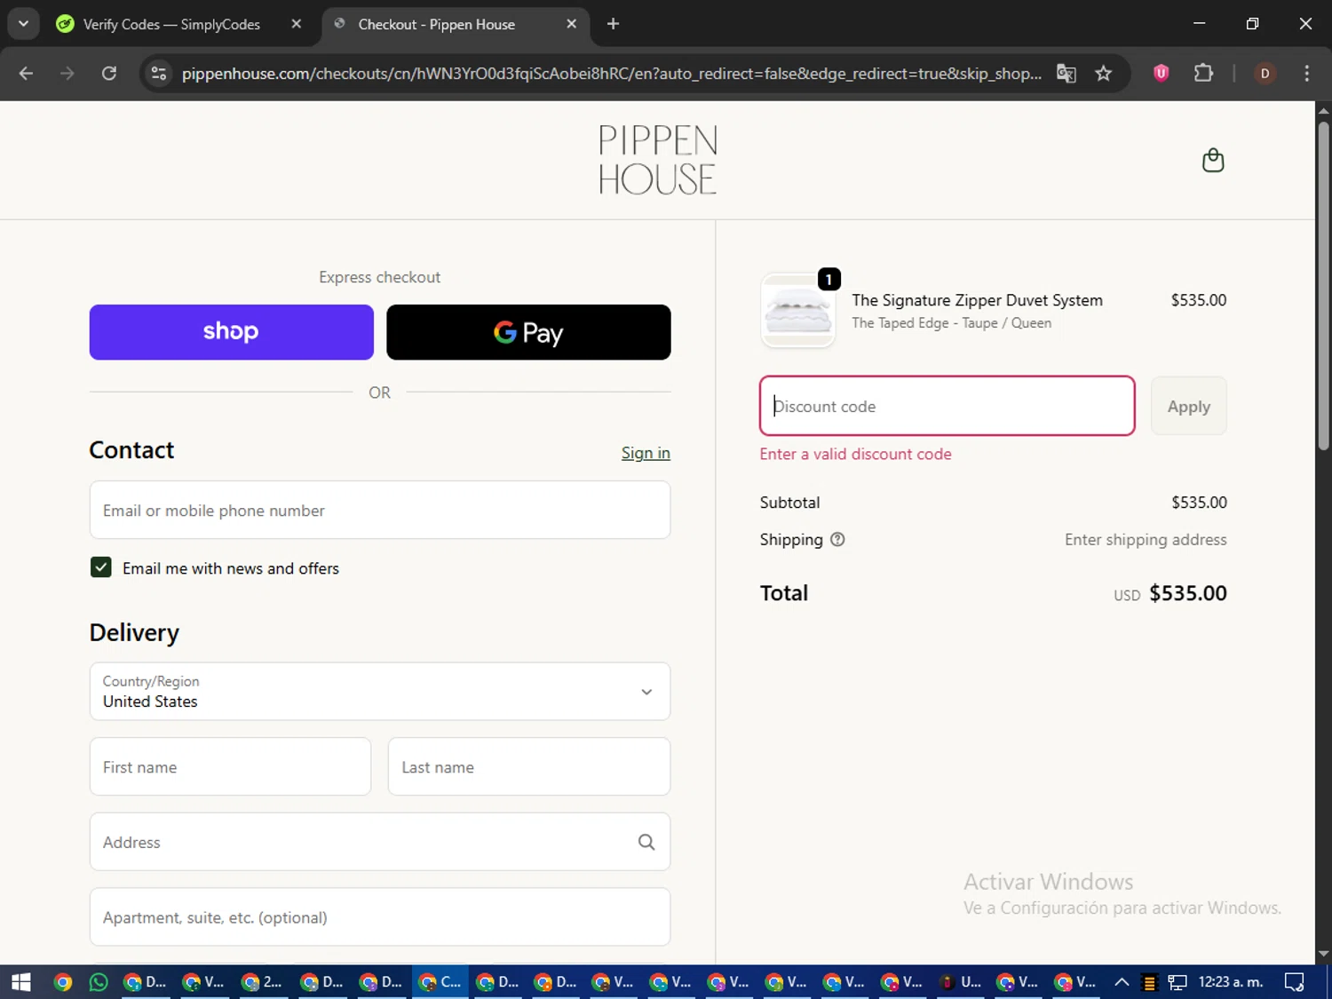
Task: Open the taskbar window labeled U...
Action: point(961,981)
